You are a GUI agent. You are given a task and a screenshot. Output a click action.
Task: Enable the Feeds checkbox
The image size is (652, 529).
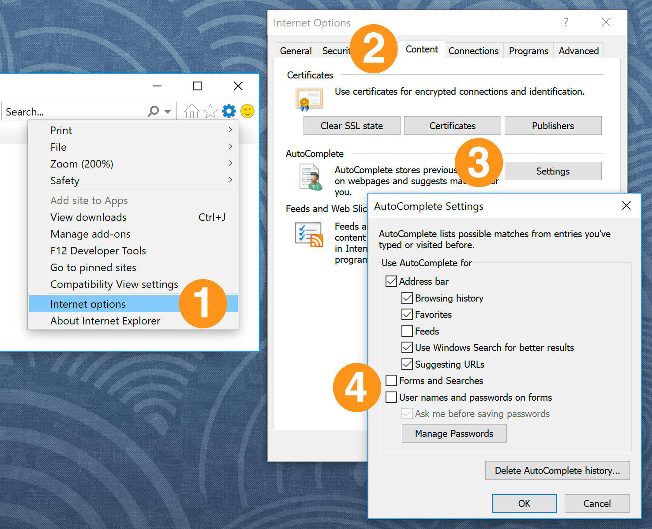[407, 331]
